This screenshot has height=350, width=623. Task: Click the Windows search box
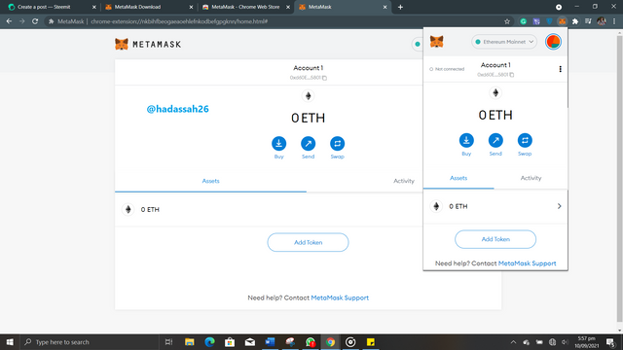pos(90,341)
